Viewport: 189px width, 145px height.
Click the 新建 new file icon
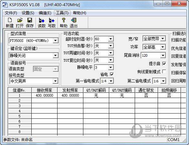pyautogui.click(x=10, y=23)
